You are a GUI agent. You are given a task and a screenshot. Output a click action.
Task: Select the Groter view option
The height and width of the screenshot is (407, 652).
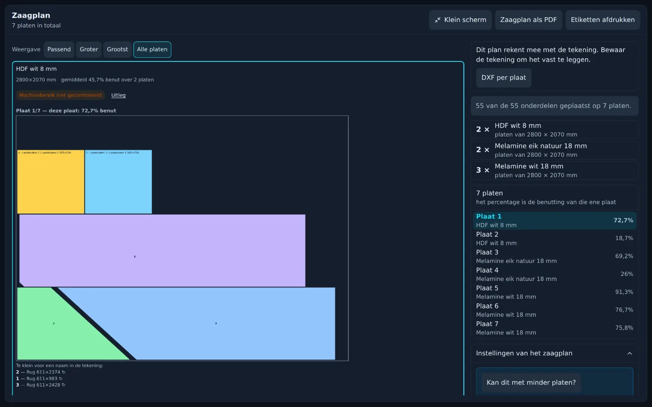point(89,49)
